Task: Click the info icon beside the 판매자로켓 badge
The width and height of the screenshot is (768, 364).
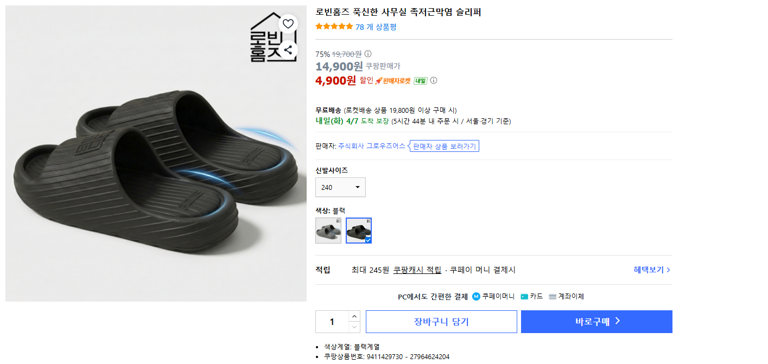Action: pos(434,81)
